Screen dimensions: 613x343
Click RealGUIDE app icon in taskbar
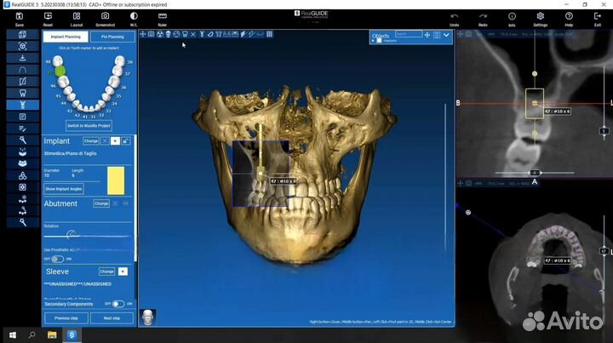click(x=72, y=334)
